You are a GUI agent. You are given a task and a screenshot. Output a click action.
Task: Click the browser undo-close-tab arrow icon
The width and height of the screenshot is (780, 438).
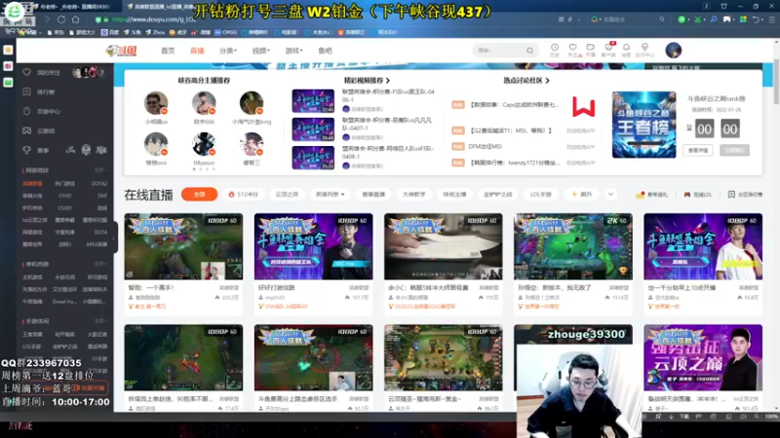[757, 19]
